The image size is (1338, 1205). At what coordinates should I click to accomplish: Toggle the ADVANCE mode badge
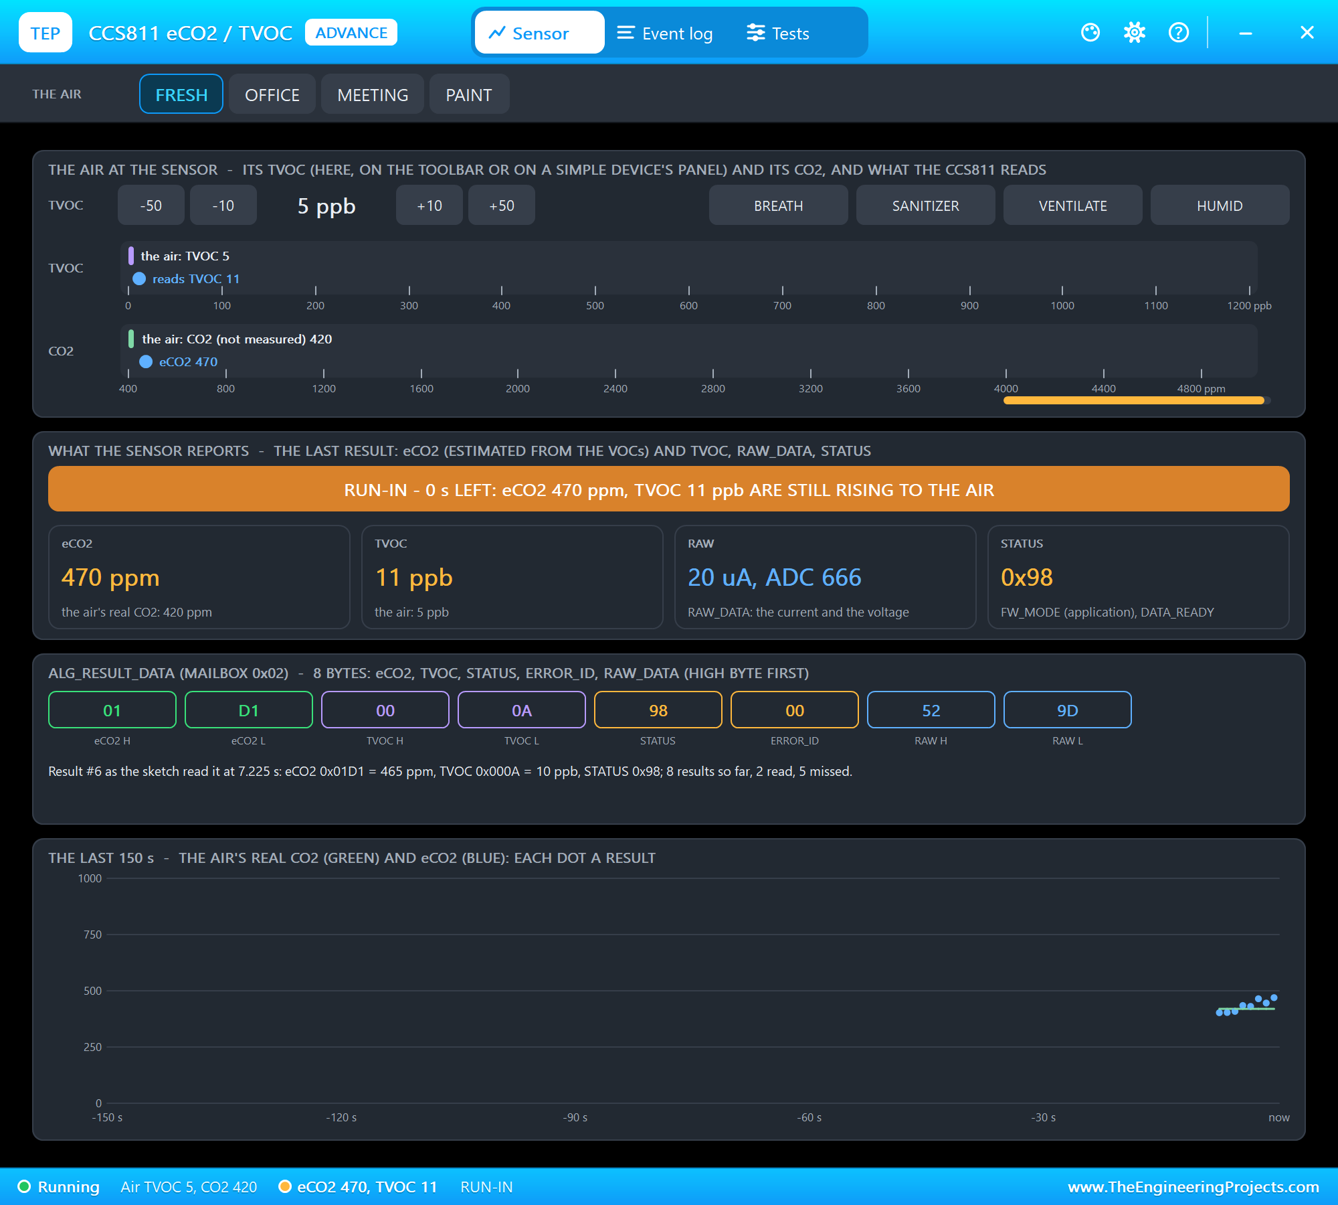[x=351, y=32]
